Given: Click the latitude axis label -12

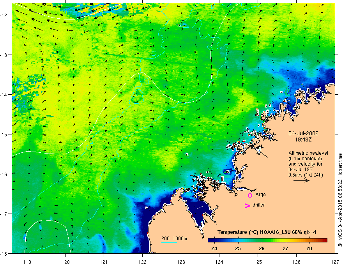Looking at the screenshot, I should (4, 15).
